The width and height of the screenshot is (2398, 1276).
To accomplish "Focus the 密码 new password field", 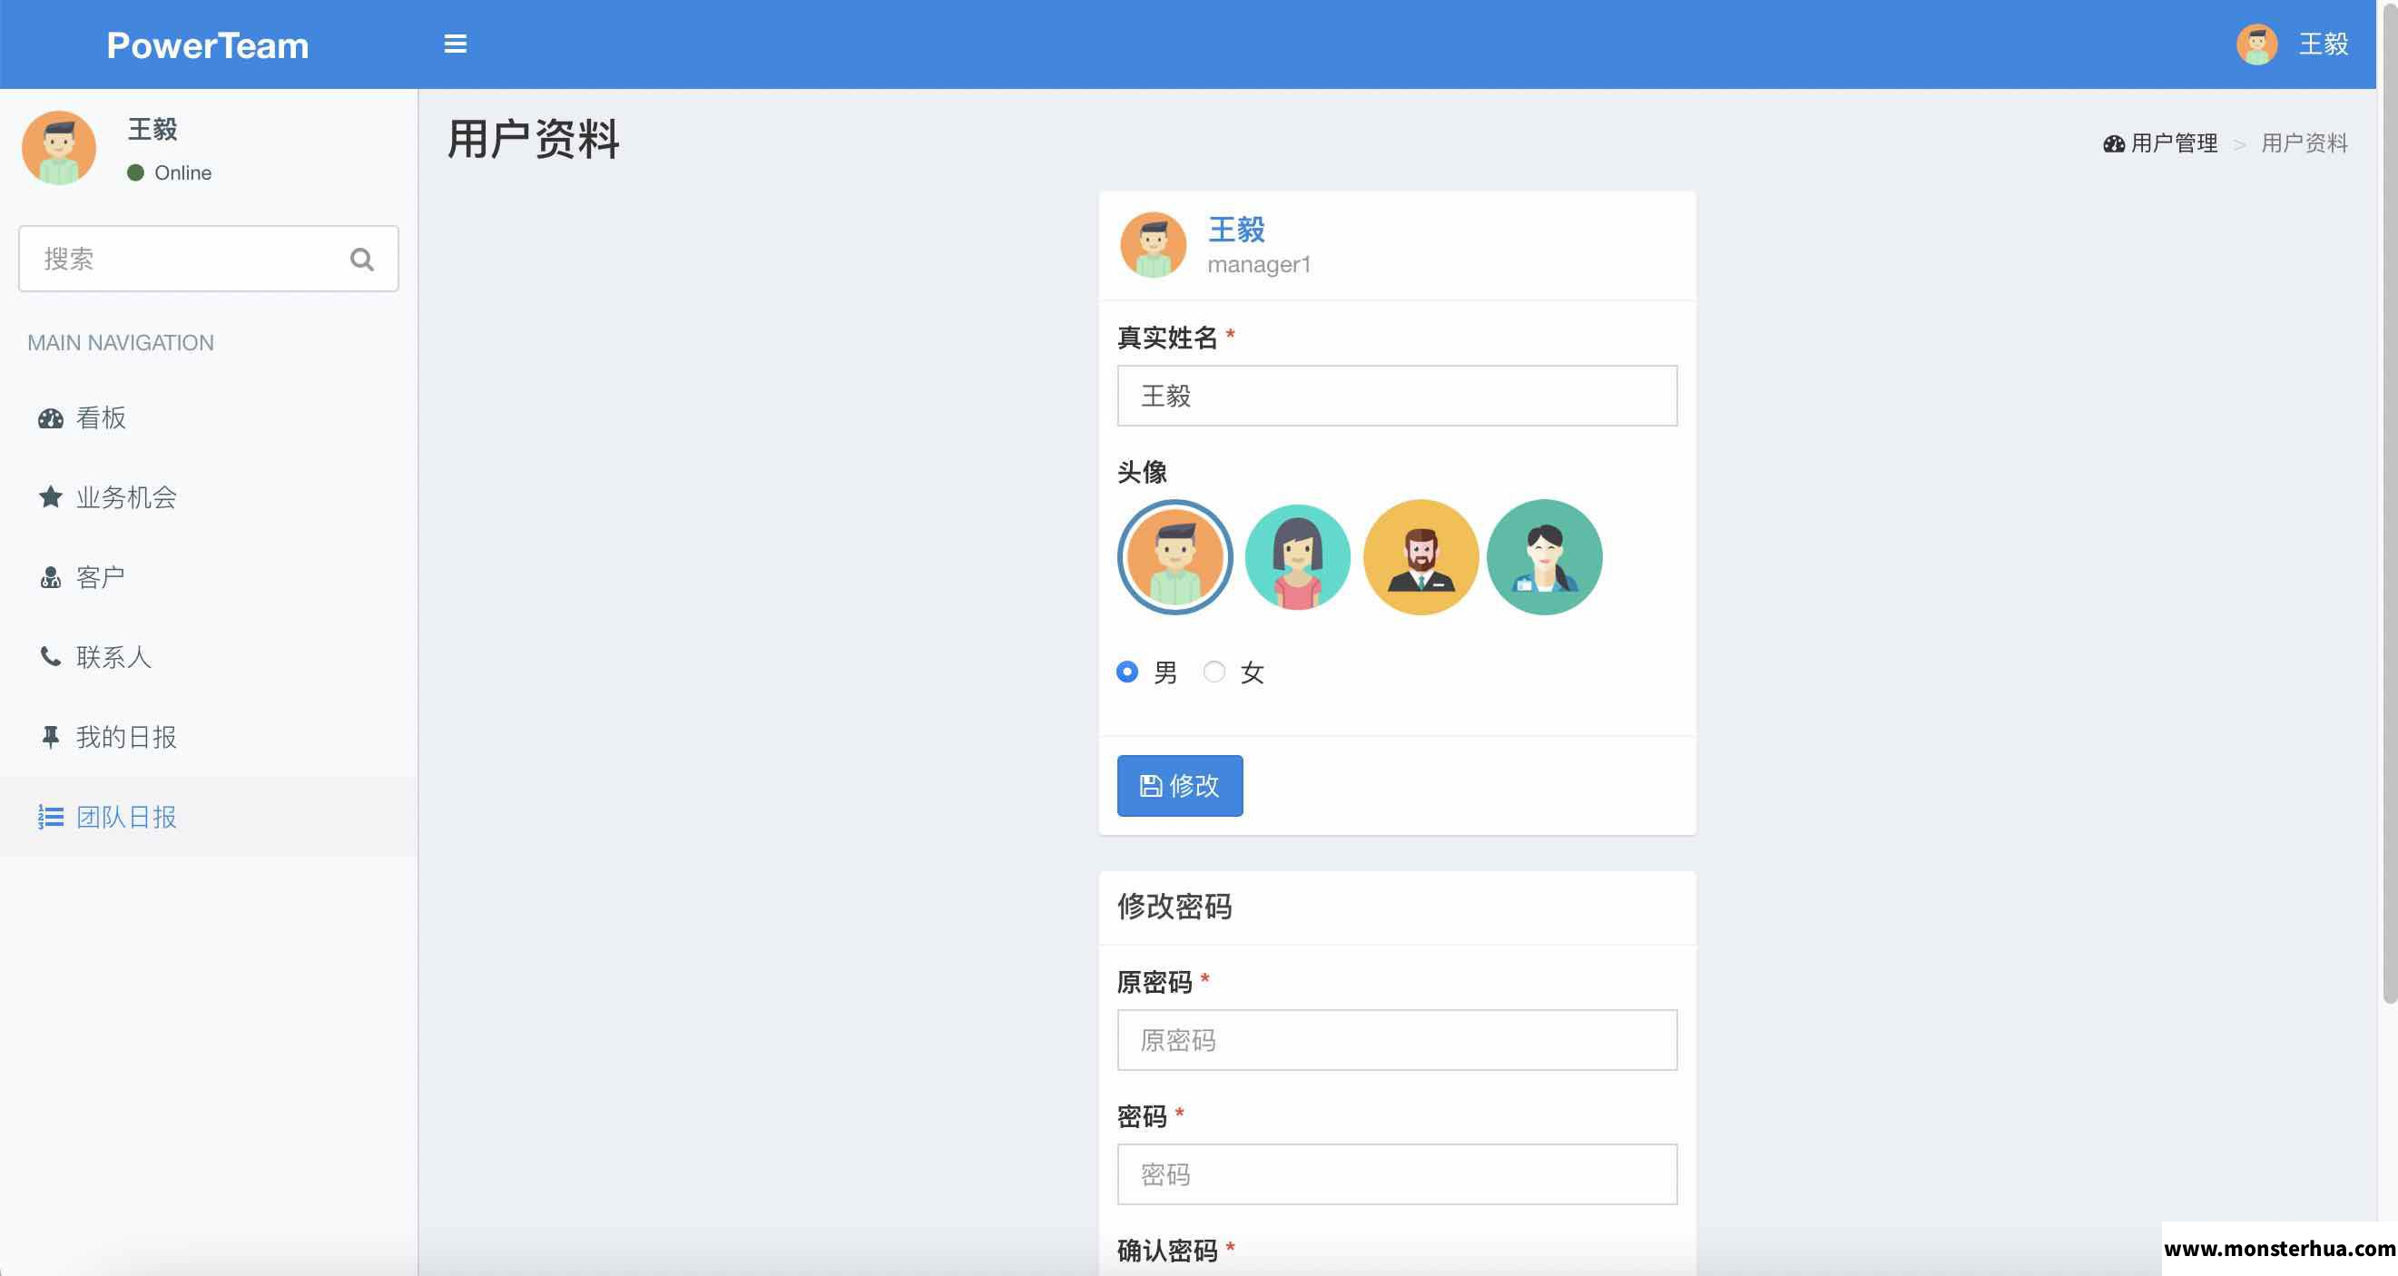I will [1396, 1173].
